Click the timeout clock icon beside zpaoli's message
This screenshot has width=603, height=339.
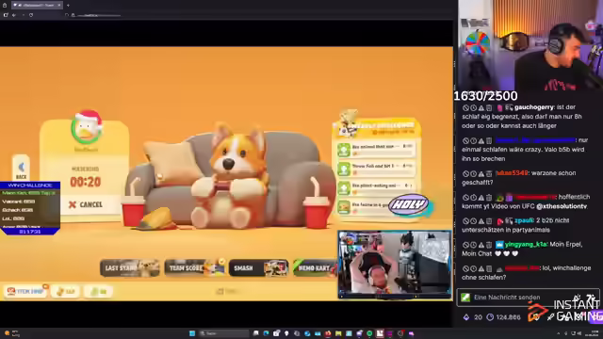pos(473,221)
